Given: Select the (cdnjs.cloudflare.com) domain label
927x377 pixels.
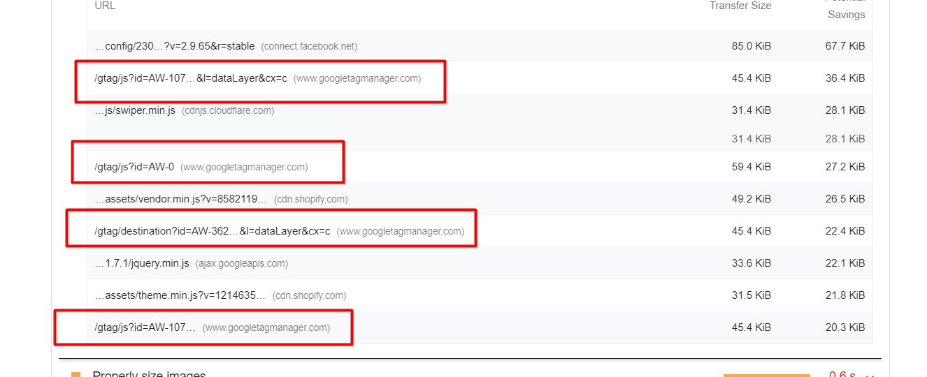Looking at the screenshot, I should point(228,110).
